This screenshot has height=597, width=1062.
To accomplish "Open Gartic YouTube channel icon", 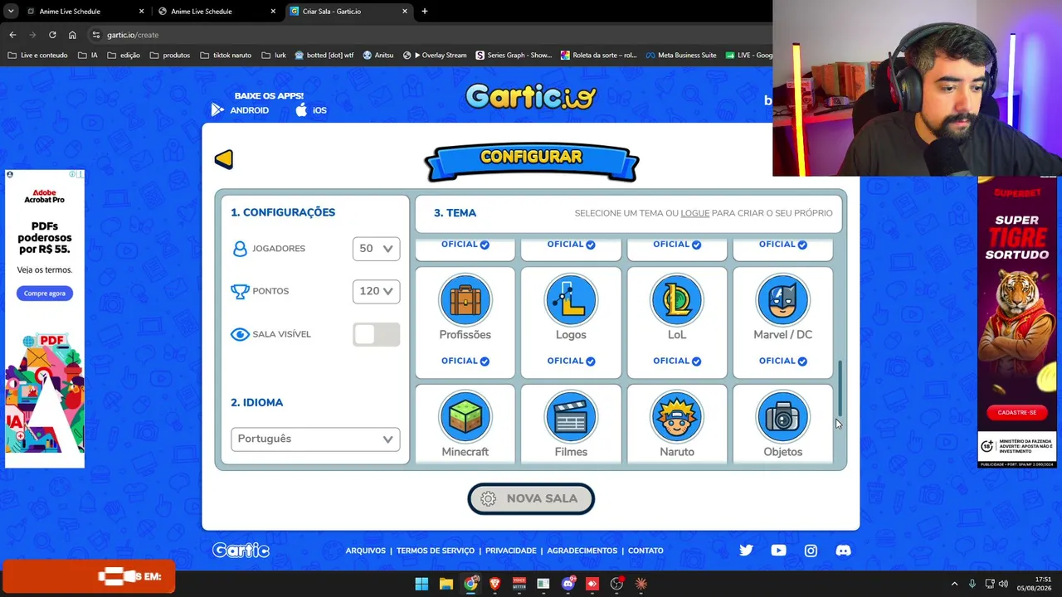I will click(x=778, y=551).
